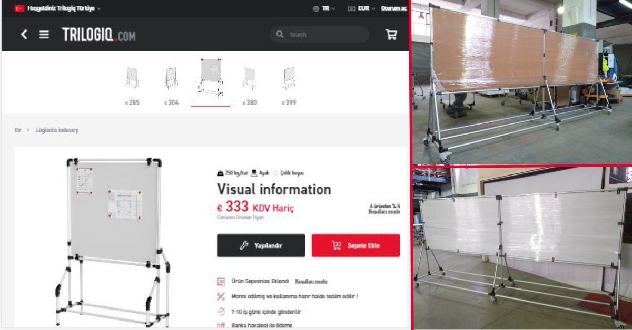Select the Çelik beyaz color swatch
The width and height of the screenshot is (632, 330).
point(276,173)
